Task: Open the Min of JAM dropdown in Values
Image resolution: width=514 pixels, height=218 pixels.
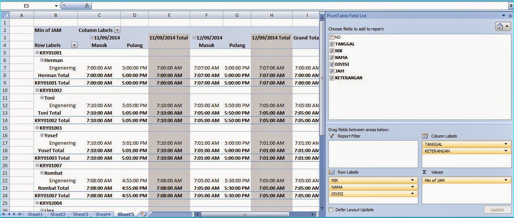Action: 505,180
